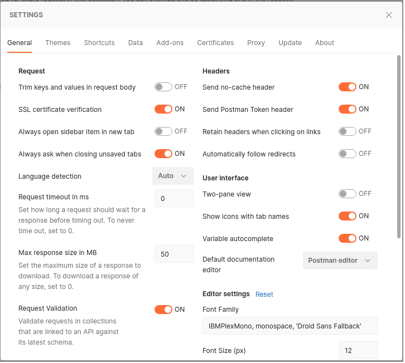
Task: Toggle Trim keys and values in request body
Action: (x=163, y=87)
